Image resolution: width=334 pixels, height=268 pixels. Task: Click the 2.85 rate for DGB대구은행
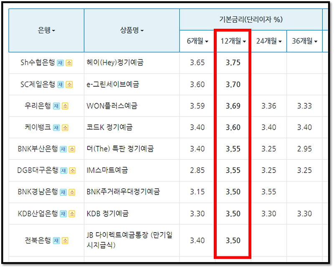[x=197, y=170]
